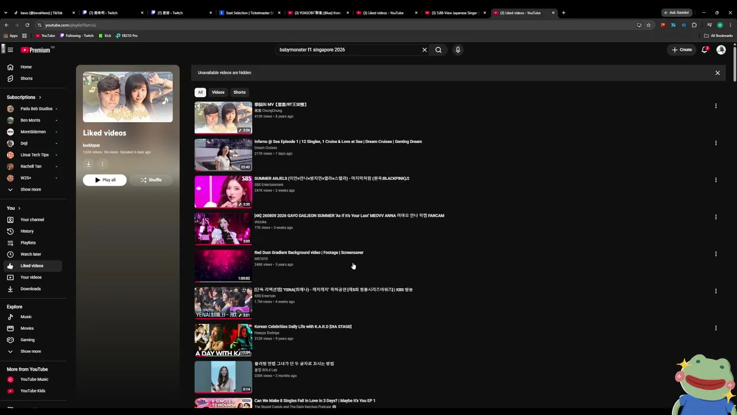
Task: Select the All filter chip
Action: (x=200, y=92)
